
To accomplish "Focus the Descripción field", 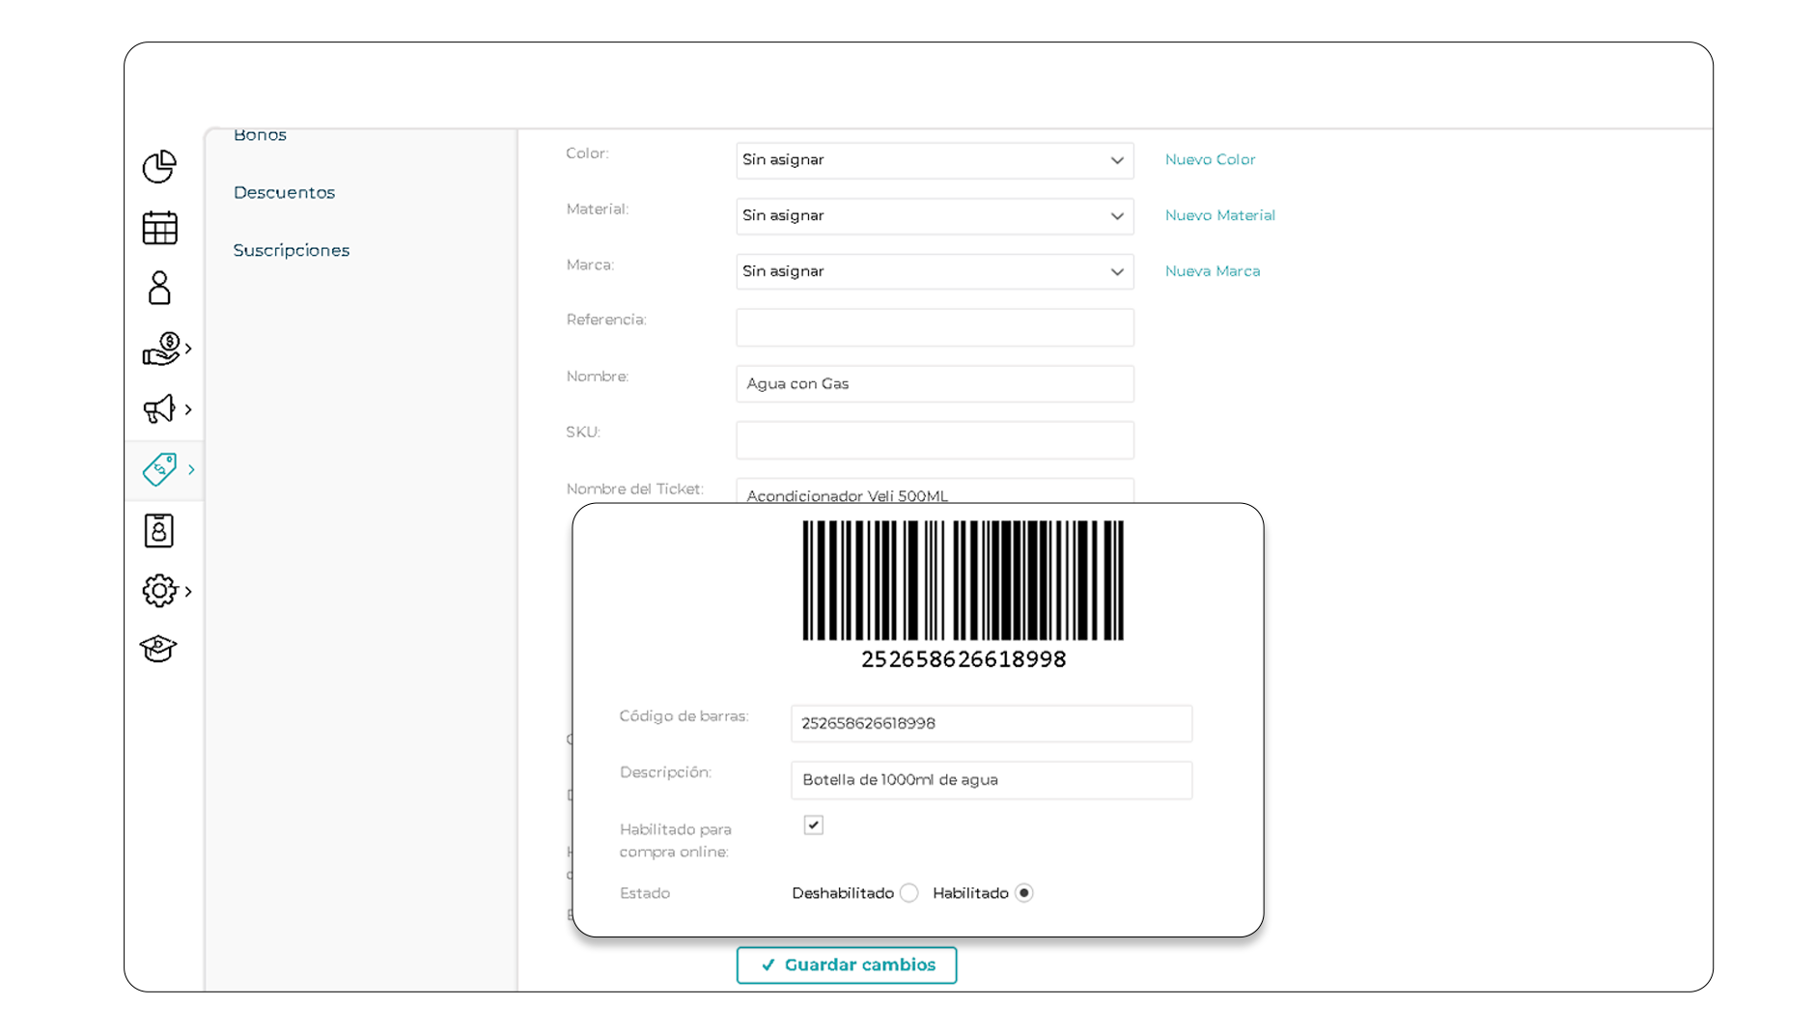I will point(991,780).
